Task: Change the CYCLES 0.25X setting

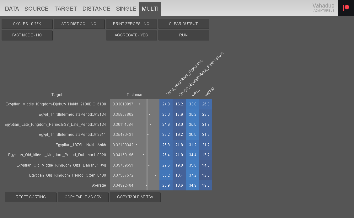Action: click(x=27, y=24)
